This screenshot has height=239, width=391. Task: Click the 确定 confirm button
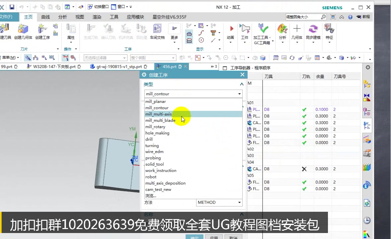click(x=195, y=237)
